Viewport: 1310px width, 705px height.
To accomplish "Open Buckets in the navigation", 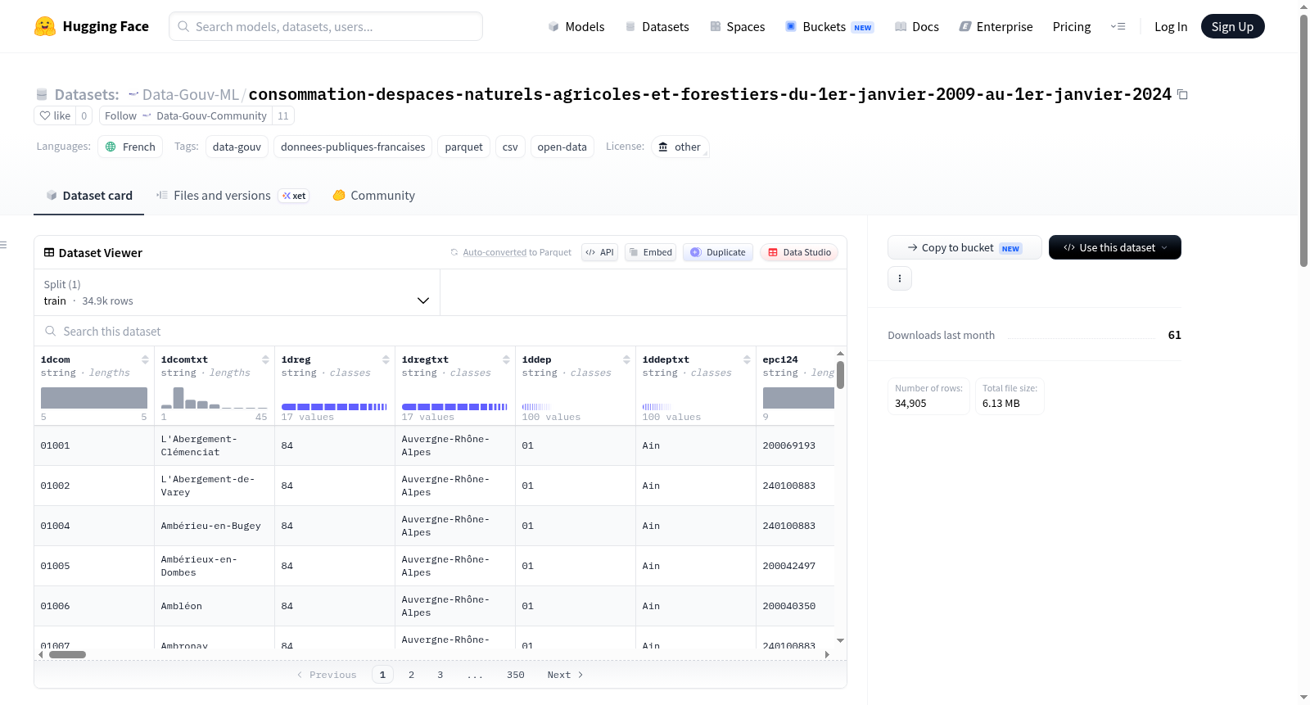I will 829,27.
